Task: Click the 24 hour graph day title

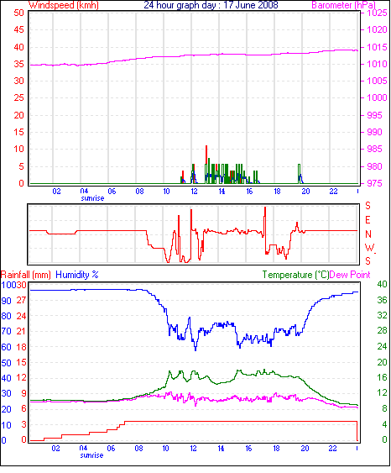Action: (x=211, y=5)
